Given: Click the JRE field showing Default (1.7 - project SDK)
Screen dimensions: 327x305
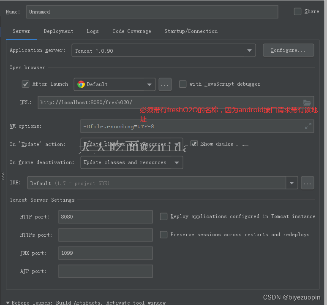Looking at the screenshot, I should click(156, 183).
